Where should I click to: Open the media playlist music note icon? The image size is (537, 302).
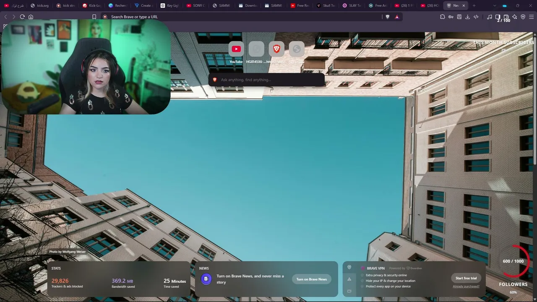click(490, 17)
